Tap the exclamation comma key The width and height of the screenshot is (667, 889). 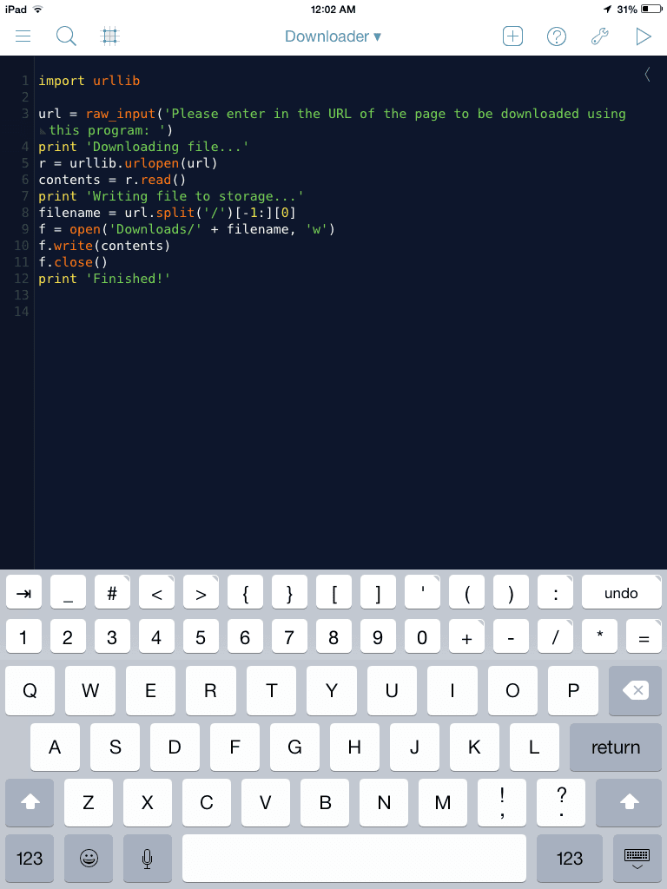(502, 802)
